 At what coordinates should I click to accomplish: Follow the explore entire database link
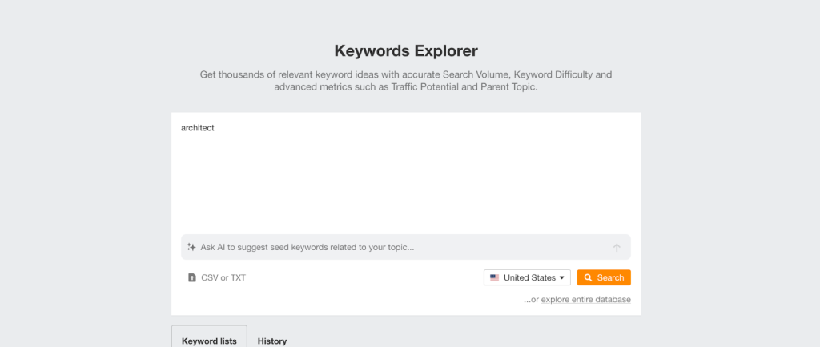tap(585, 300)
